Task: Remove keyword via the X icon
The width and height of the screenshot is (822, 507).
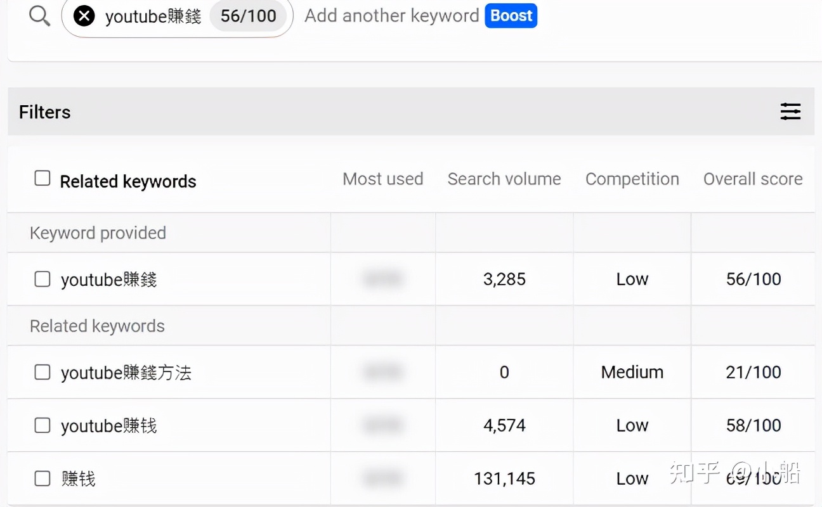Action: pyautogui.click(x=84, y=16)
